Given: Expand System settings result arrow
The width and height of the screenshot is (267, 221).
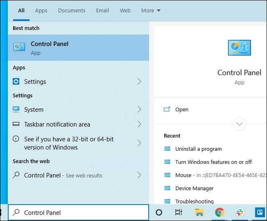Looking at the screenshot, I should tap(139, 110).
